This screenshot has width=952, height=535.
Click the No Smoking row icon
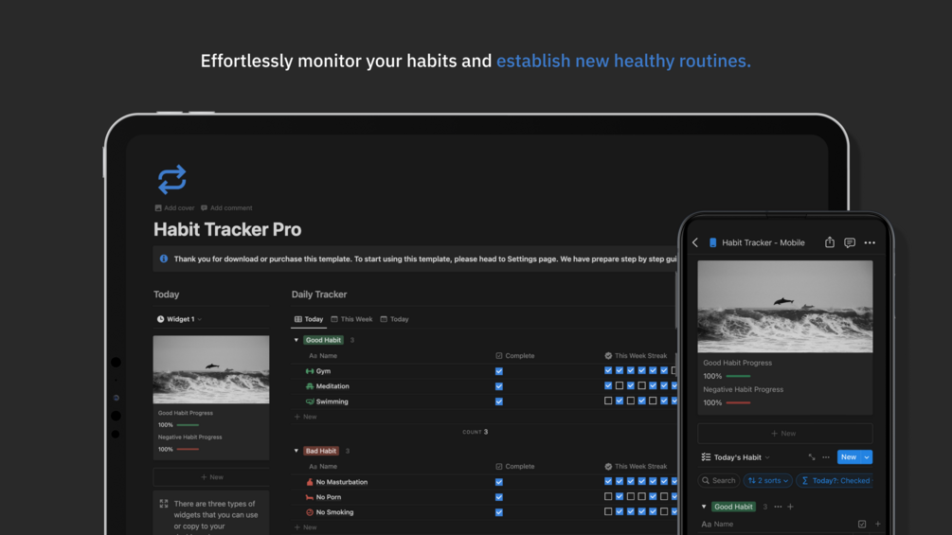pyautogui.click(x=310, y=512)
